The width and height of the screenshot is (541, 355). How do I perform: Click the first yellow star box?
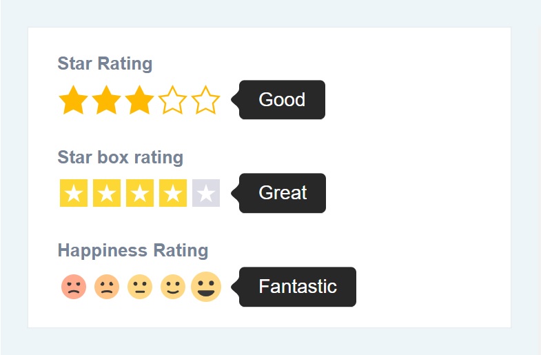(x=74, y=193)
